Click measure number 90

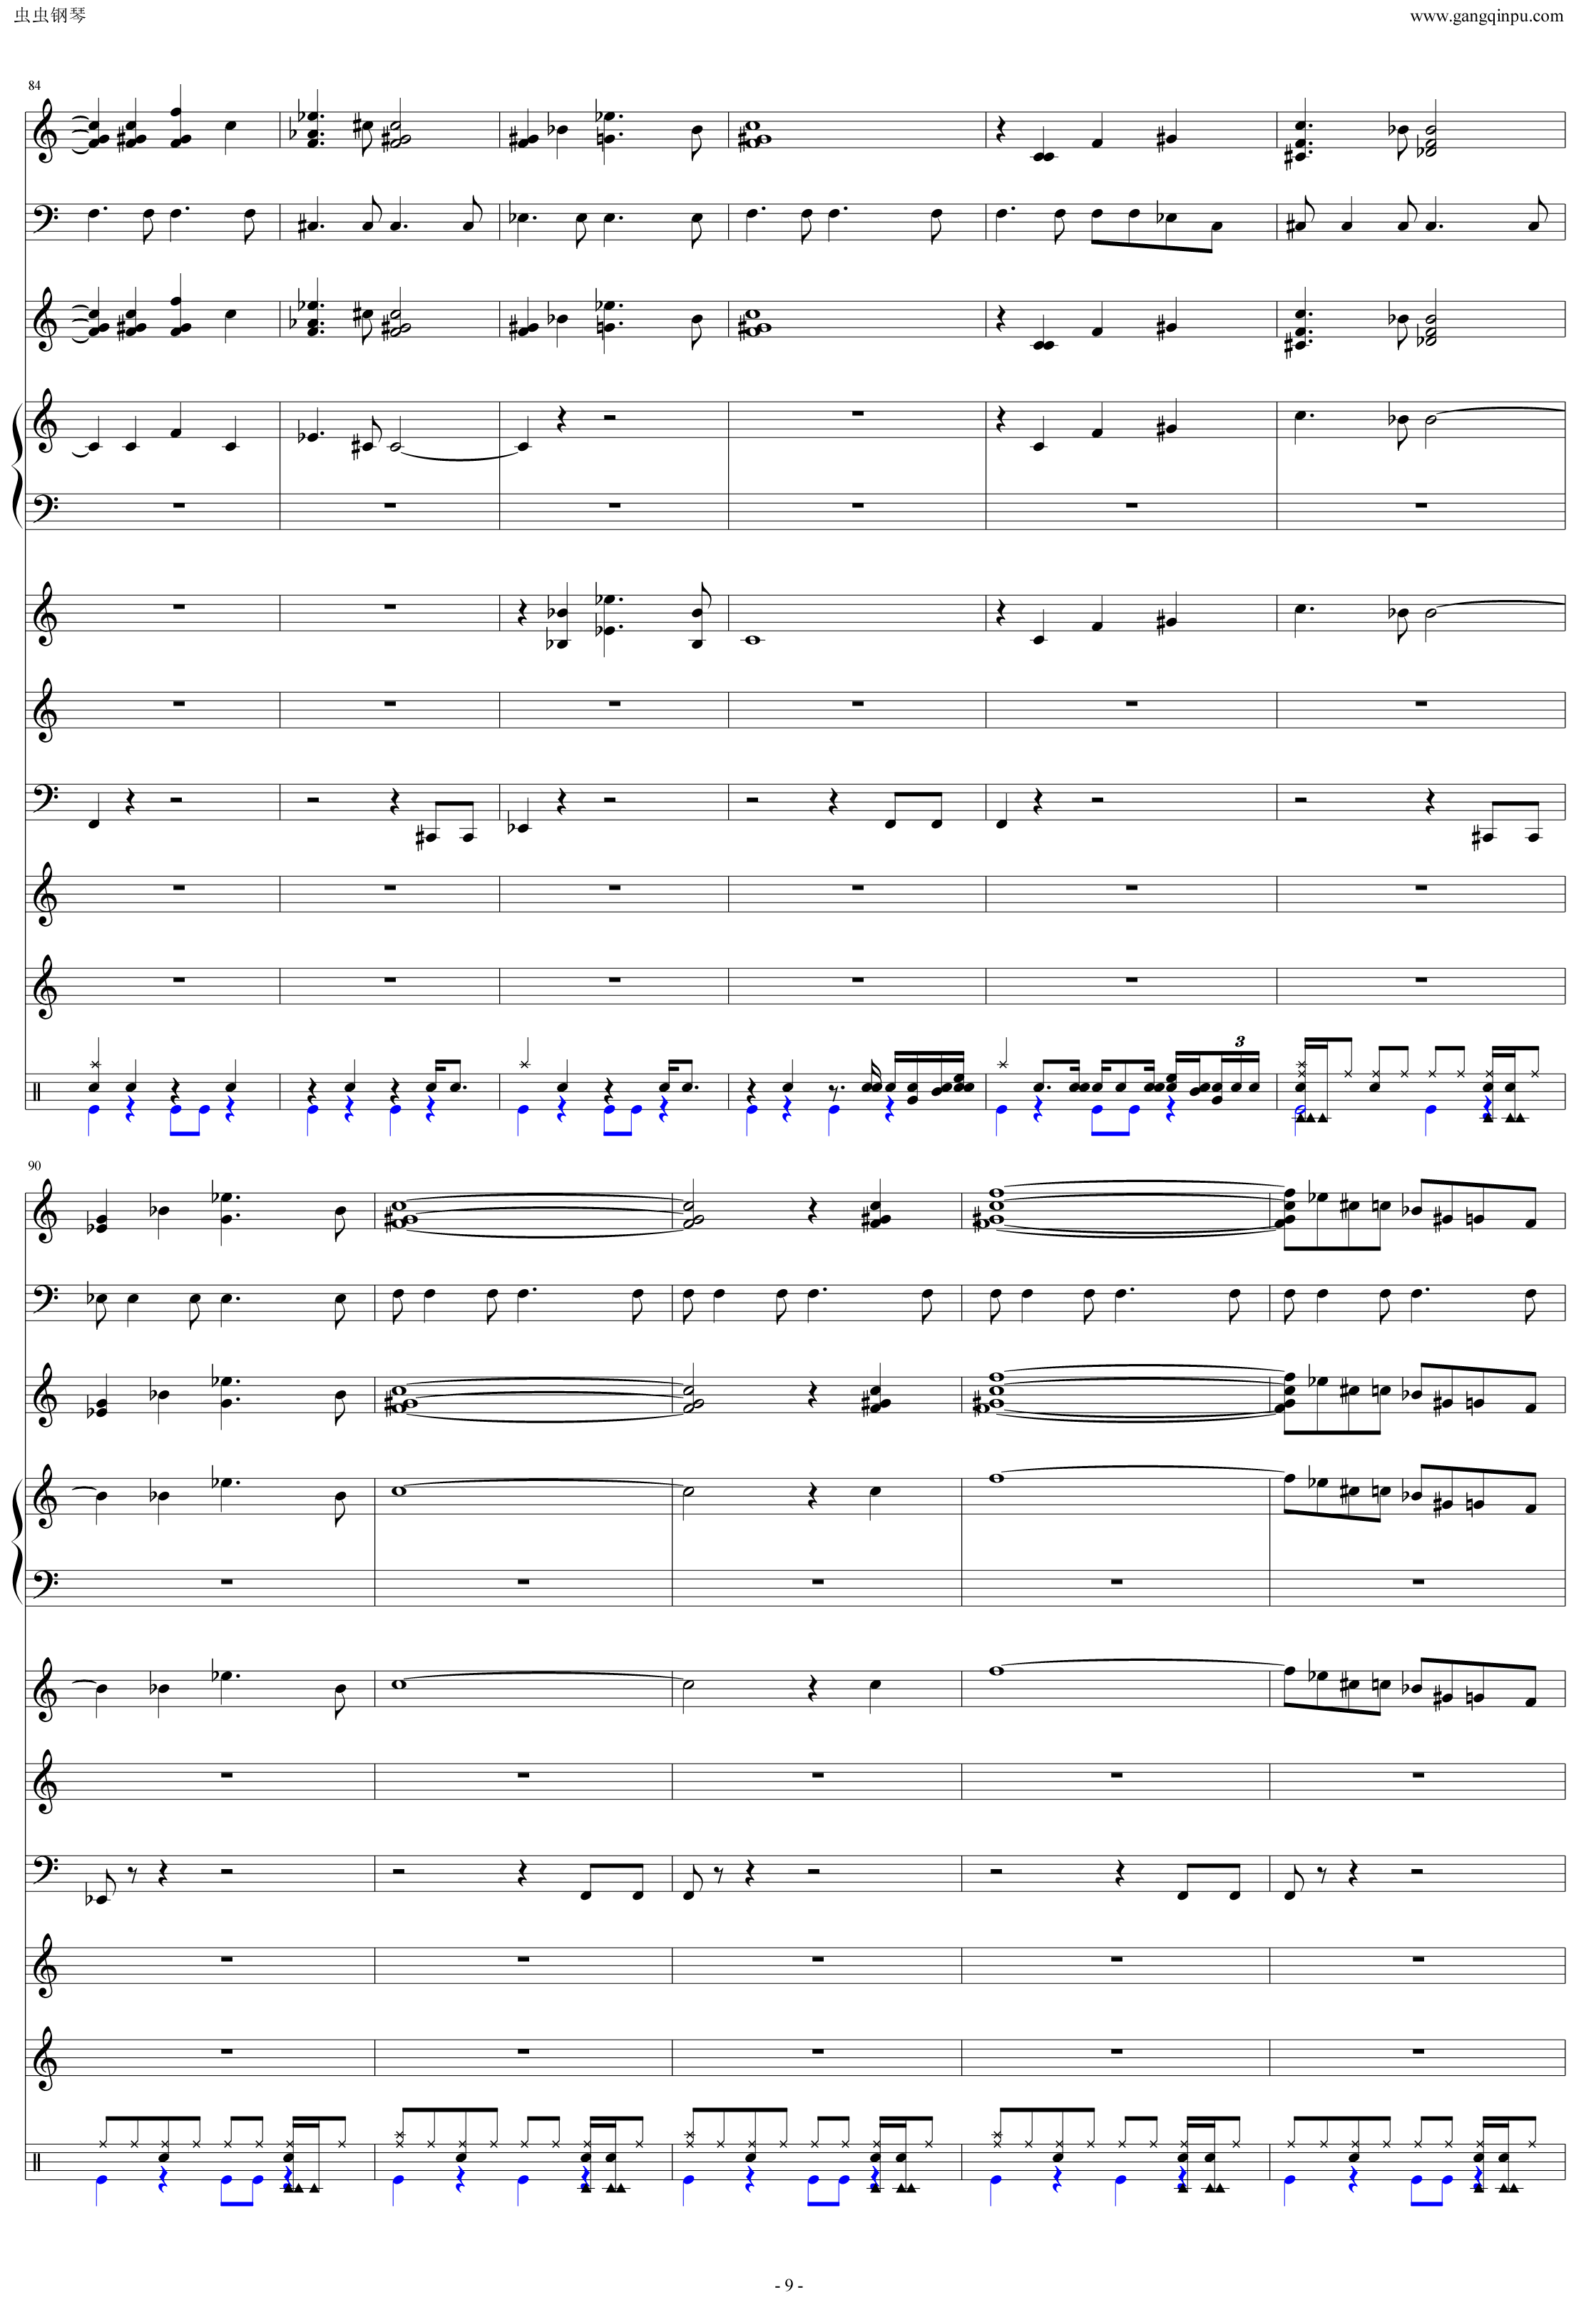coord(34,1166)
